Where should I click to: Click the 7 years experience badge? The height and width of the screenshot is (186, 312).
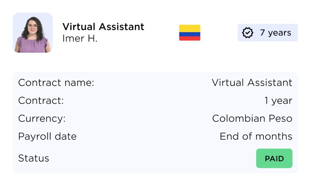pyautogui.click(x=268, y=33)
